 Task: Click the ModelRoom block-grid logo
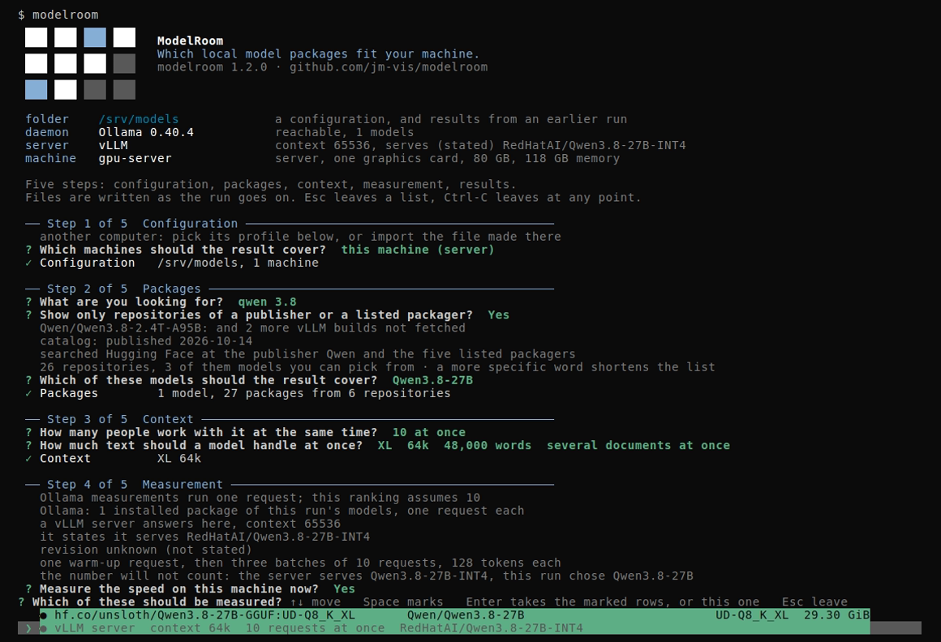point(79,63)
